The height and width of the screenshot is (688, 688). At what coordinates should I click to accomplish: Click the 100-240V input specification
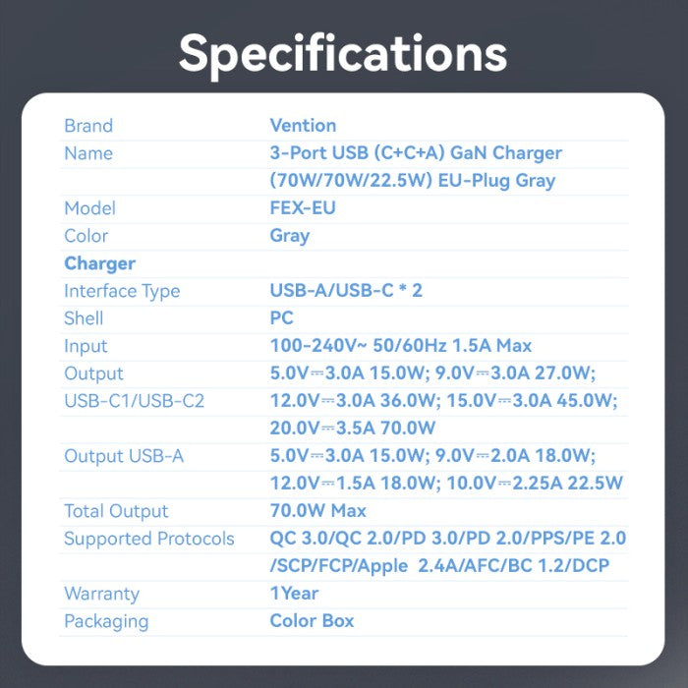tap(400, 346)
